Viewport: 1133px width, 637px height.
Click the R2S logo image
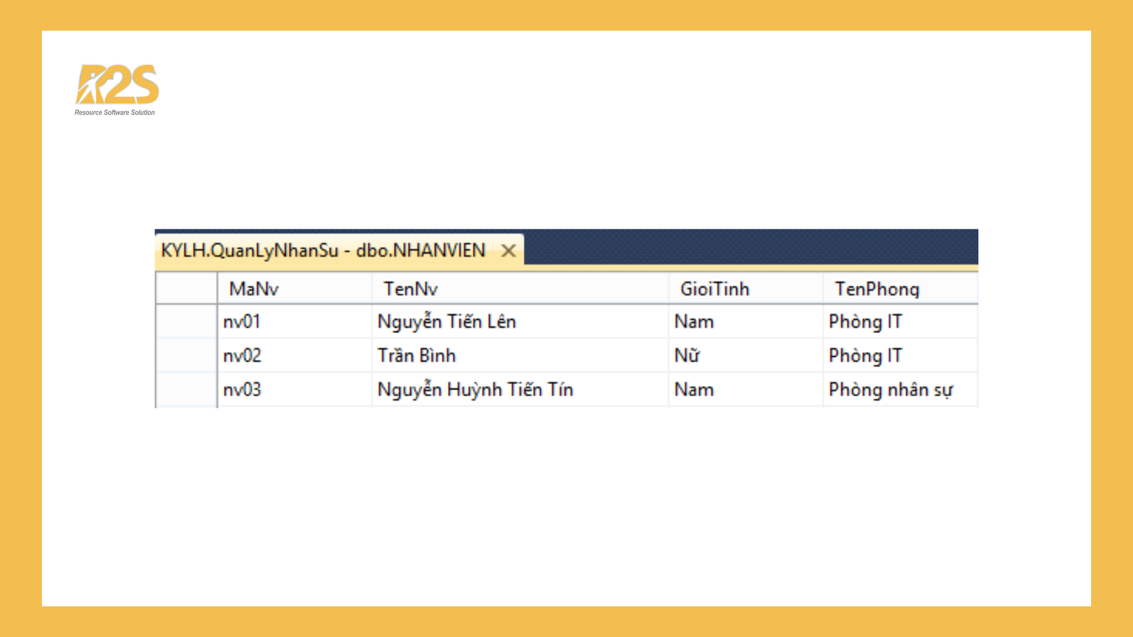click(116, 88)
